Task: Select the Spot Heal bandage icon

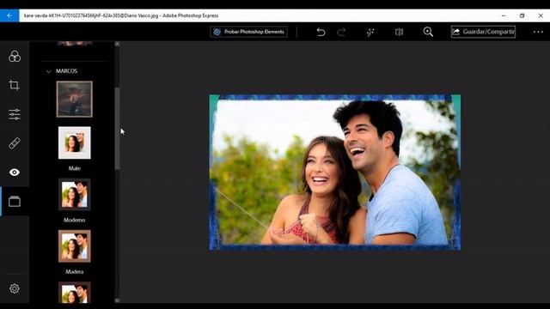Action: click(x=15, y=143)
